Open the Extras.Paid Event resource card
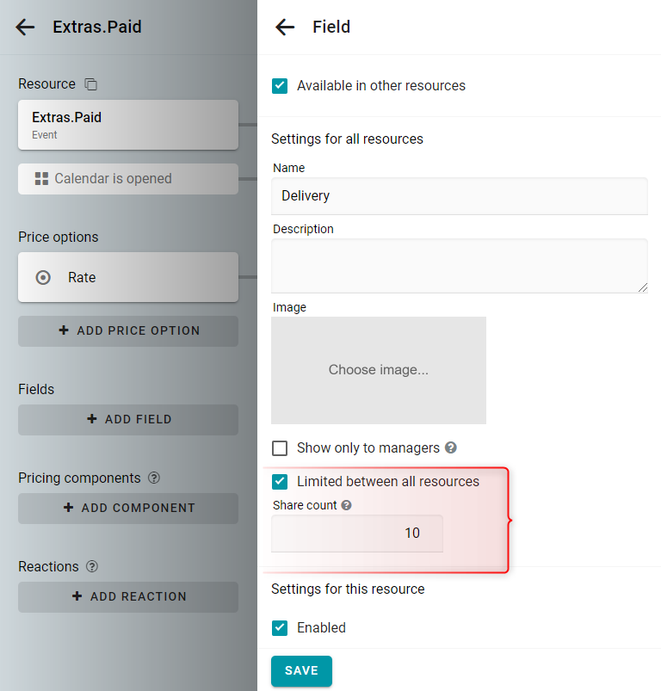This screenshot has width=661, height=691. tap(128, 125)
